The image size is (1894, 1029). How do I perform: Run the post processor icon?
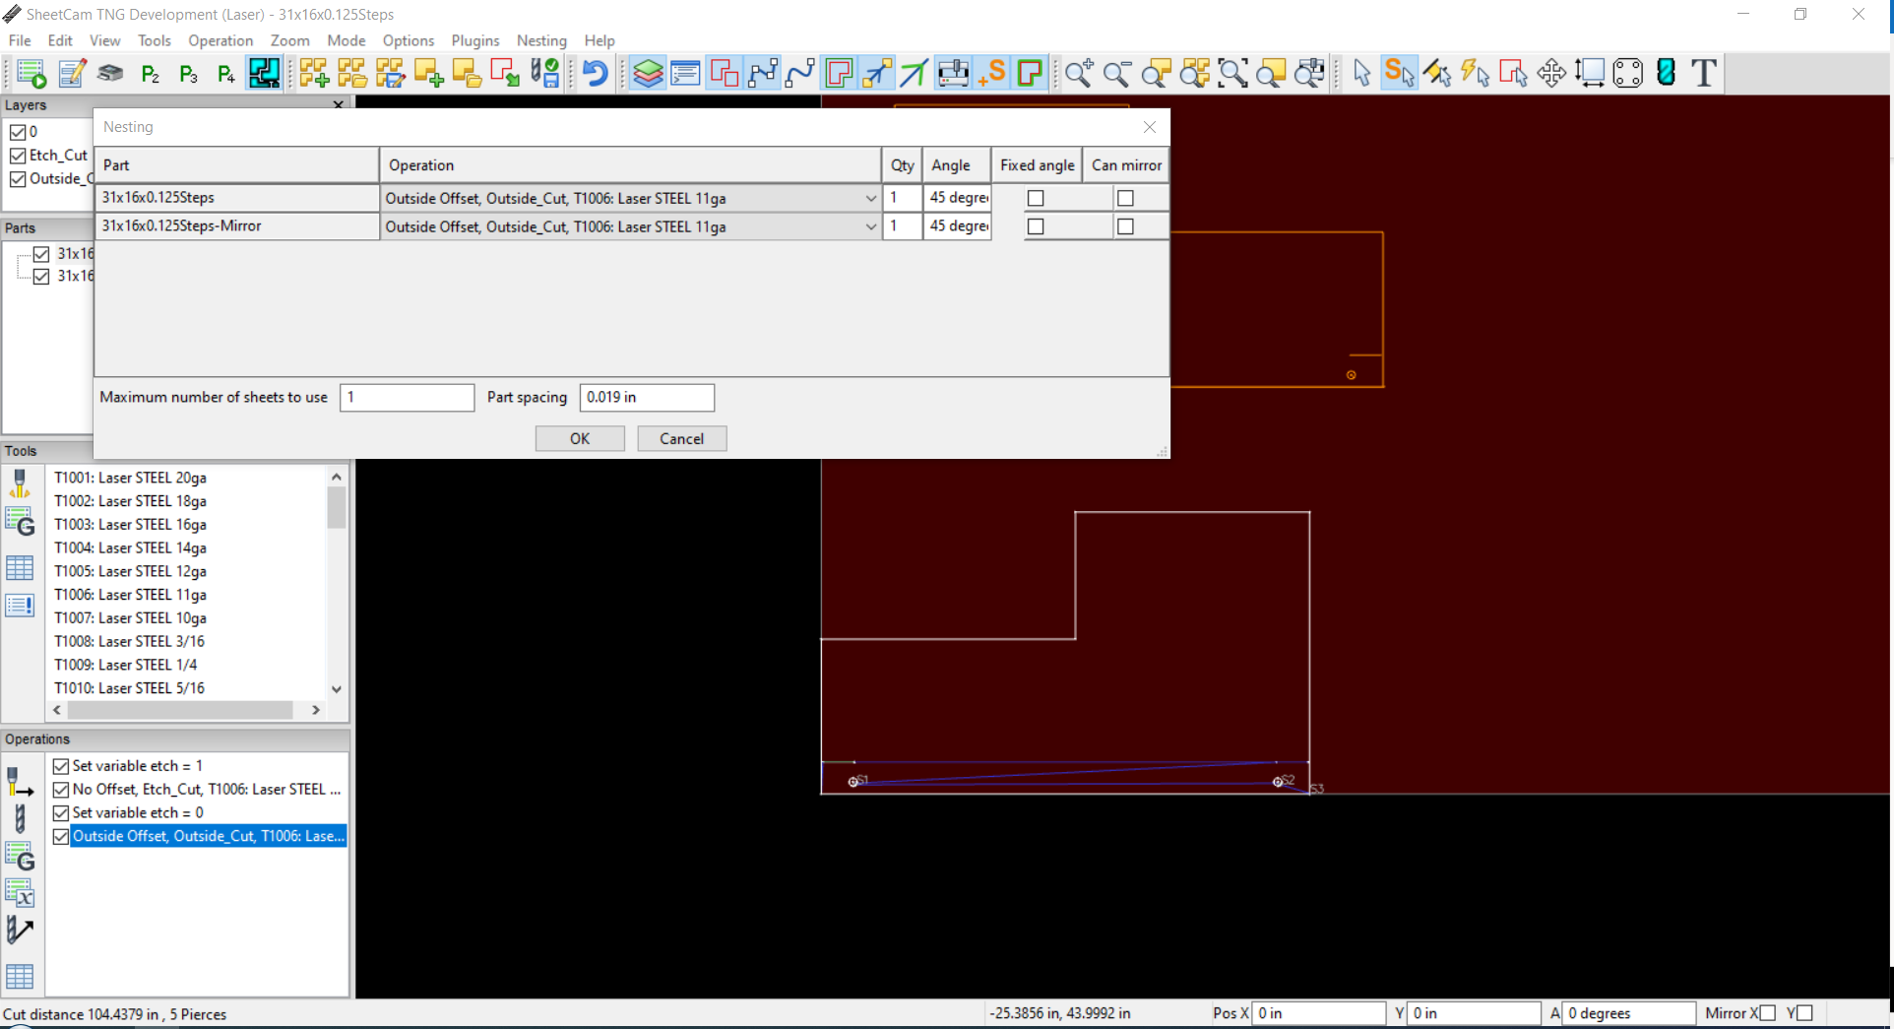point(32,73)
